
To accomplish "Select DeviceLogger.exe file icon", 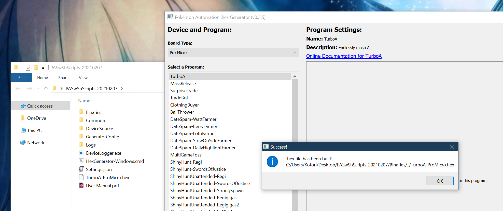I will [x=81, y=153].
